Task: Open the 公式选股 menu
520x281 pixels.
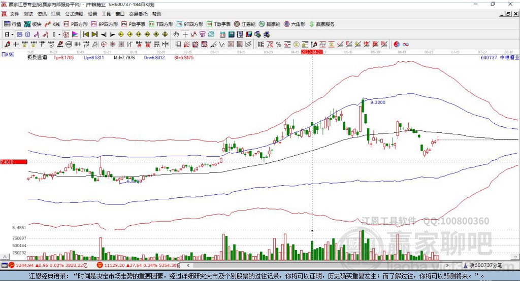Action: coord(74,14)
